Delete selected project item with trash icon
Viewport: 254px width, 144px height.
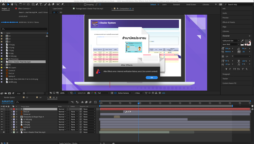point(24,93)
